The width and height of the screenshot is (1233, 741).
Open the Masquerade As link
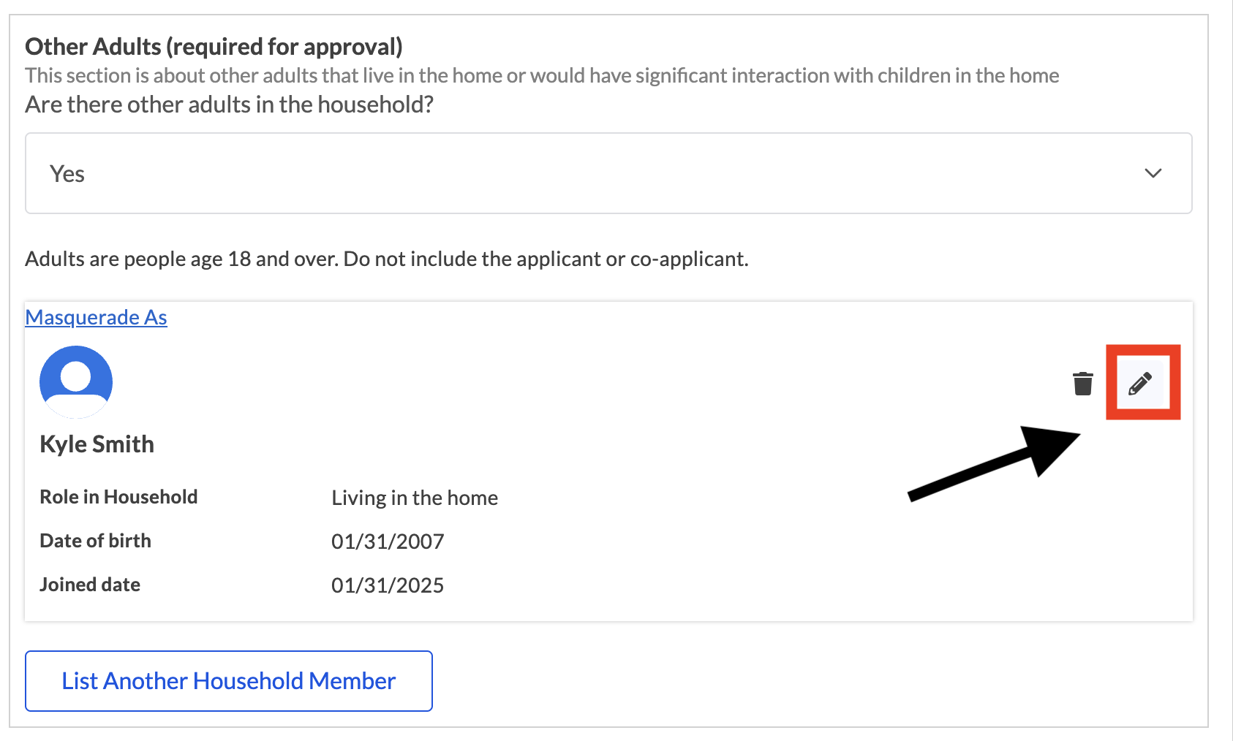[96, 317]
